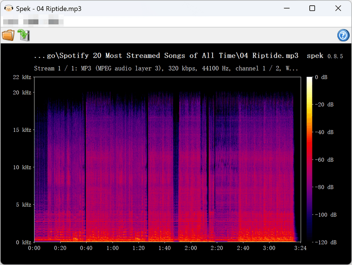The height and width of the screenshot is (265, 352).
Task: Click the '3:00' time axis label
Action: tap(269, 248)
